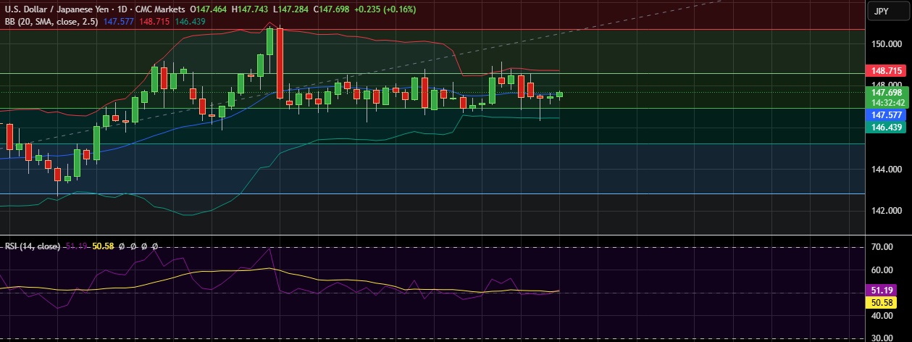
Task: Click the teal 146.439 lower band price label
Action: tap(886, 127)
